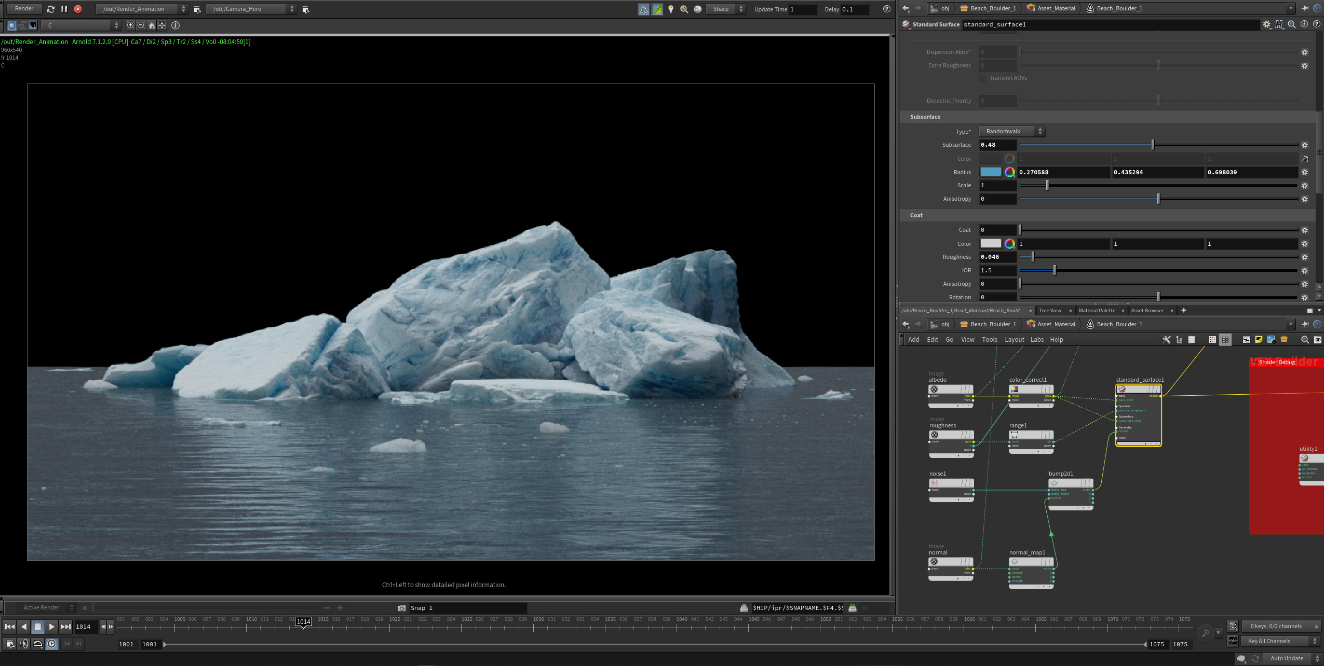The image size is (1324, 666).
Task: Switch to the Material Palette tab
Action: (1097, 311)
